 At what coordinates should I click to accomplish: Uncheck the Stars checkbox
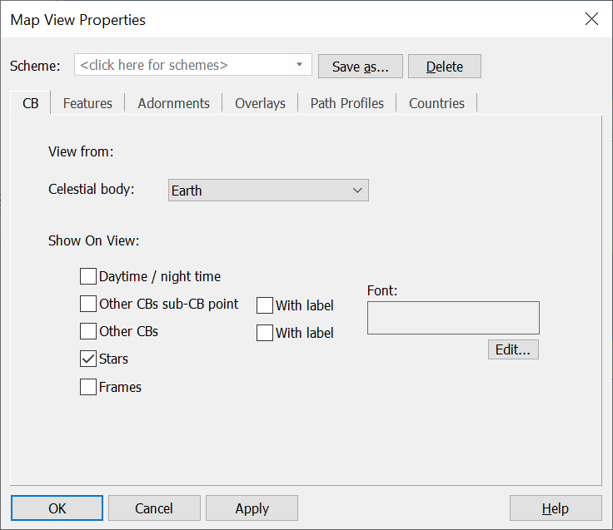(x=88, y=359)
